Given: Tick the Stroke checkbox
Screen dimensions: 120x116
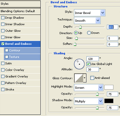Looking at the screenshot, I should (3, 89).
